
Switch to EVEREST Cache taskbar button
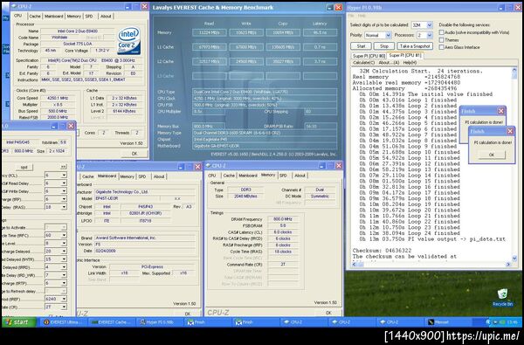point(112,322)
